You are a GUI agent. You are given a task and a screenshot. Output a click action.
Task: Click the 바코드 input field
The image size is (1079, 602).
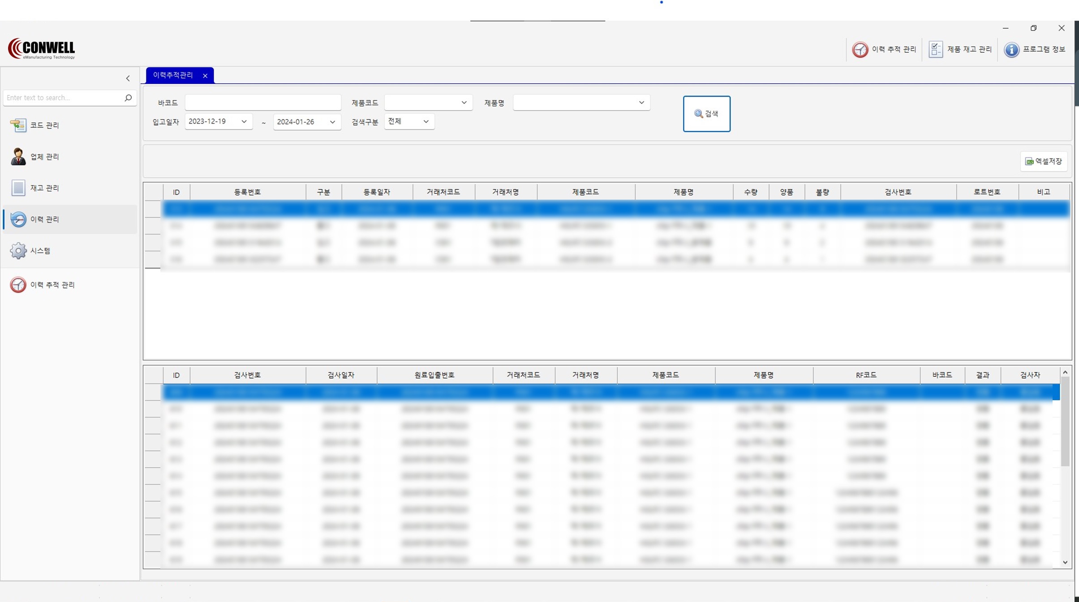coord(263,102)
